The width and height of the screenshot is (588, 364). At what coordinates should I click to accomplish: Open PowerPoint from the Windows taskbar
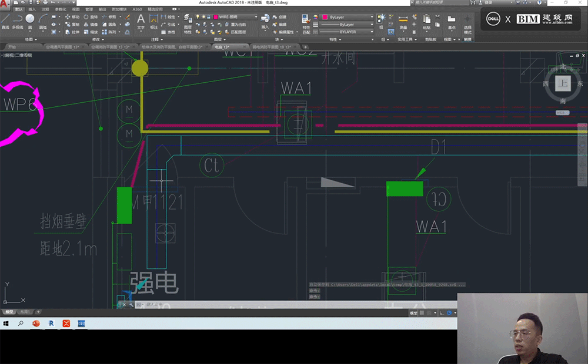36,323
